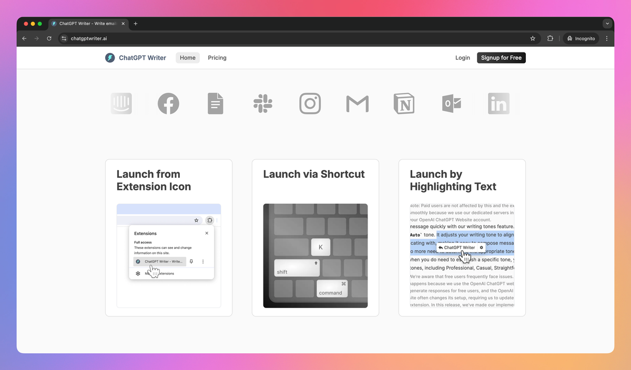Click the macOS green fullscreen button
The image size is (631, 370).
[x=40, y=24]
